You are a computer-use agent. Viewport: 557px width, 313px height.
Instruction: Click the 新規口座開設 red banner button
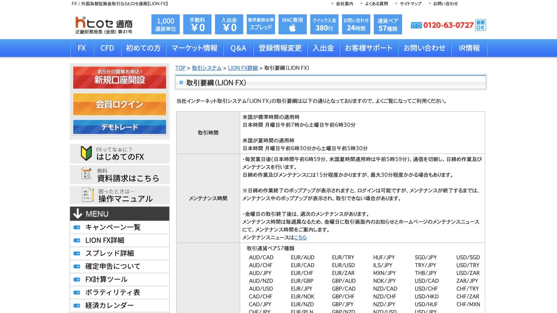pos(120,78)
